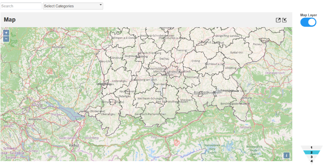Select level 3 in the funnel
Screen dimensions: 327x167
click(311, 157)
